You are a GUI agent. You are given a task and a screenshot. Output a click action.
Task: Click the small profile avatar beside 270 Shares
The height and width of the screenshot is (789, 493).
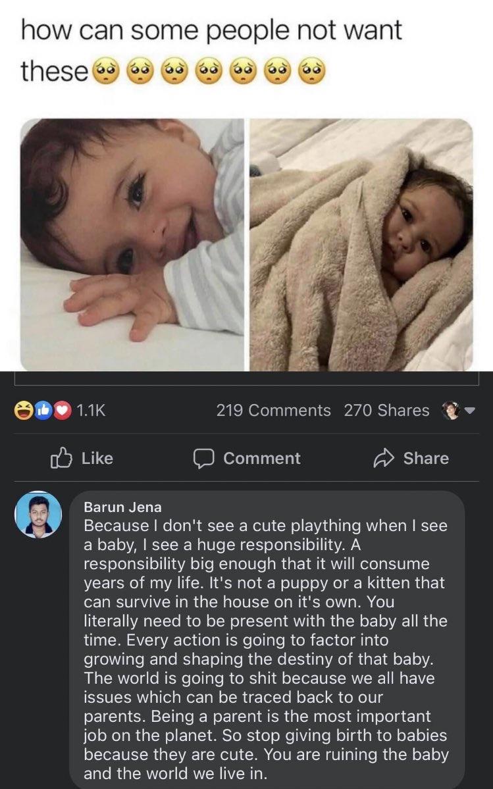pos(450,411)
